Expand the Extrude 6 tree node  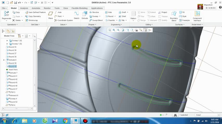tap(4, 60)
